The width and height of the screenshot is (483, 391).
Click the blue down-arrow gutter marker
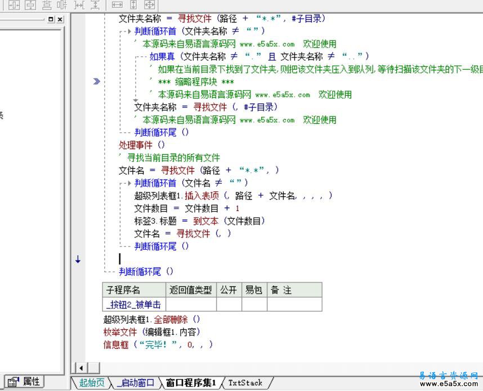click(x=78, y=259)
